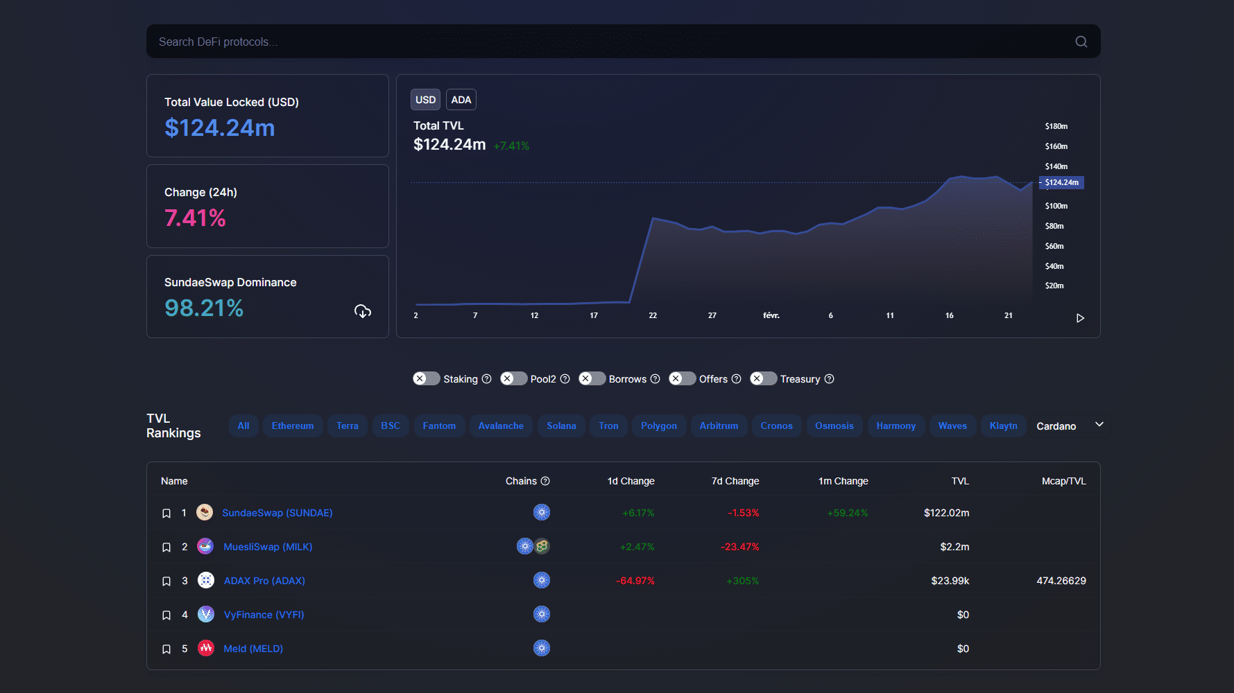
Task: Enable the Borrows toggle
Action: [x=592, y=378]
